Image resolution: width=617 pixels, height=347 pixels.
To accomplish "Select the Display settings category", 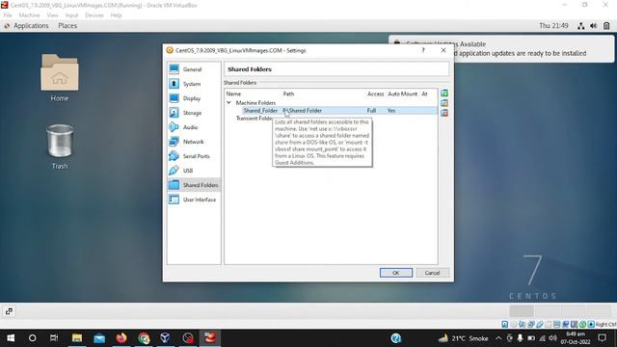I will coord(193,98).
